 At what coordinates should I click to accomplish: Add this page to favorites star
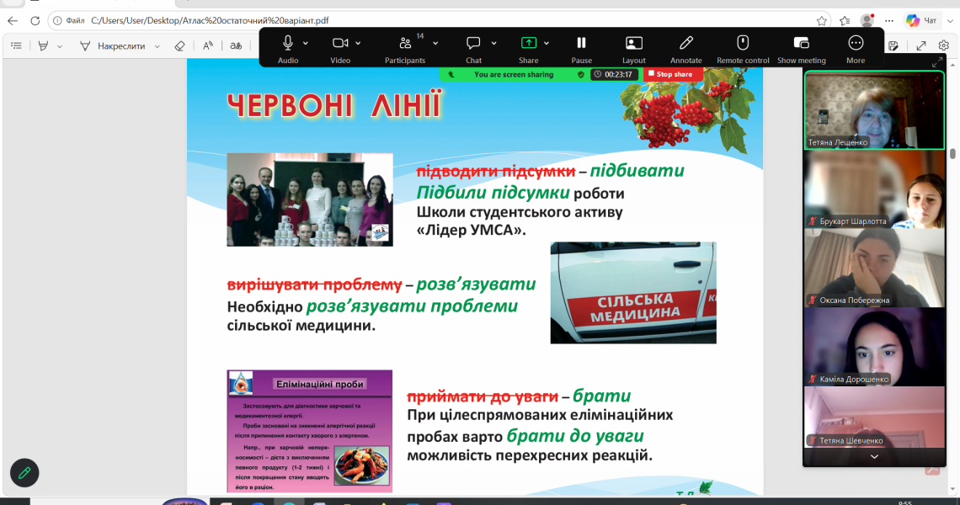pos(822,21)
